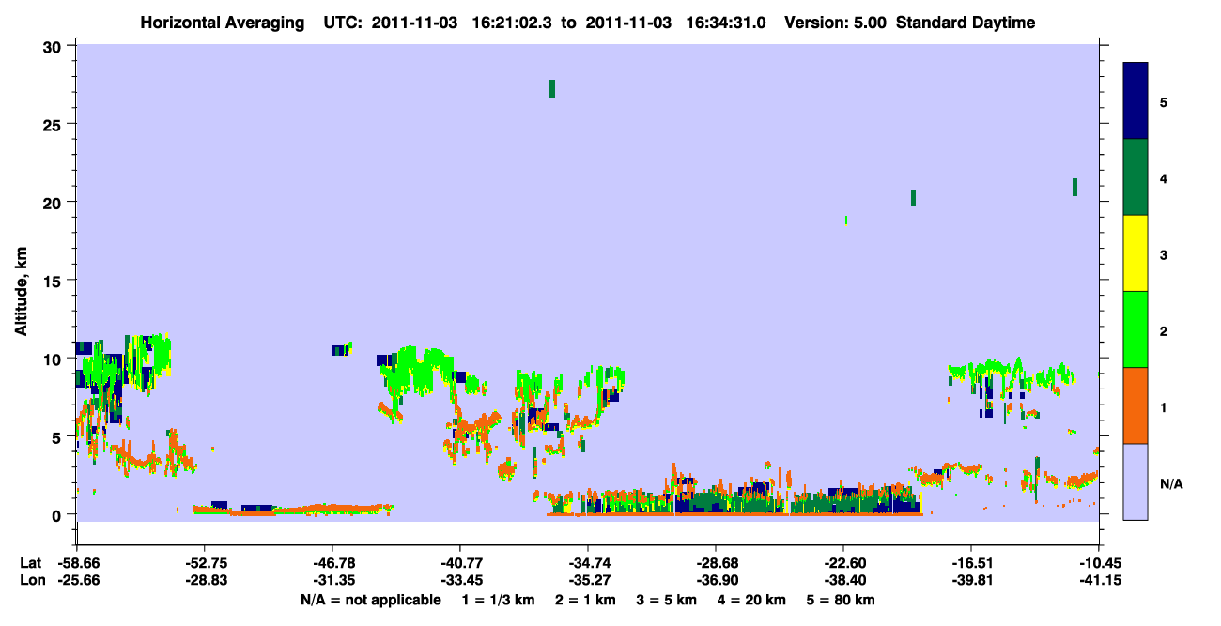Click the longitude value '-33.45'
Screen dimensions: 1221x626
[x=460, y=581]
